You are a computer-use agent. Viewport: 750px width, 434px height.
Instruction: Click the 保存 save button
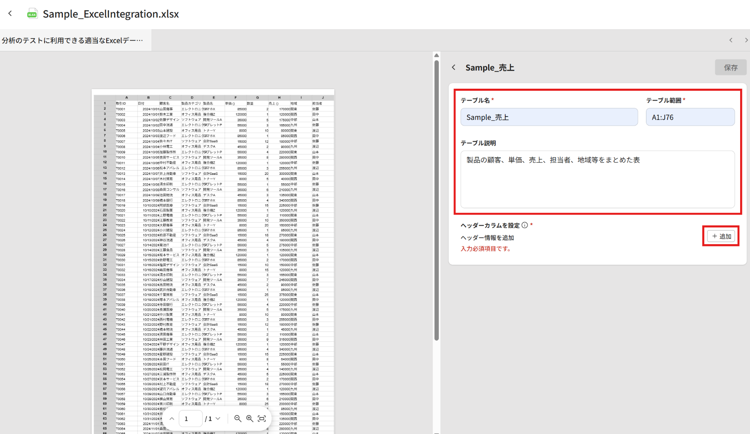click(730, 68)
